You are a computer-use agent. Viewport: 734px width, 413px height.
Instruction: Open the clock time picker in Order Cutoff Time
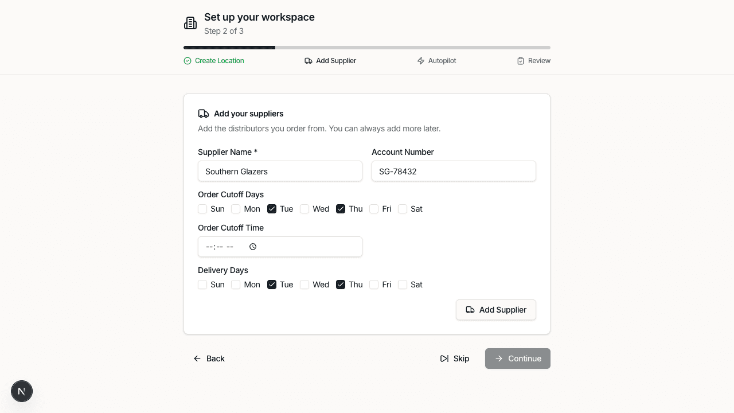click(252, 246)
